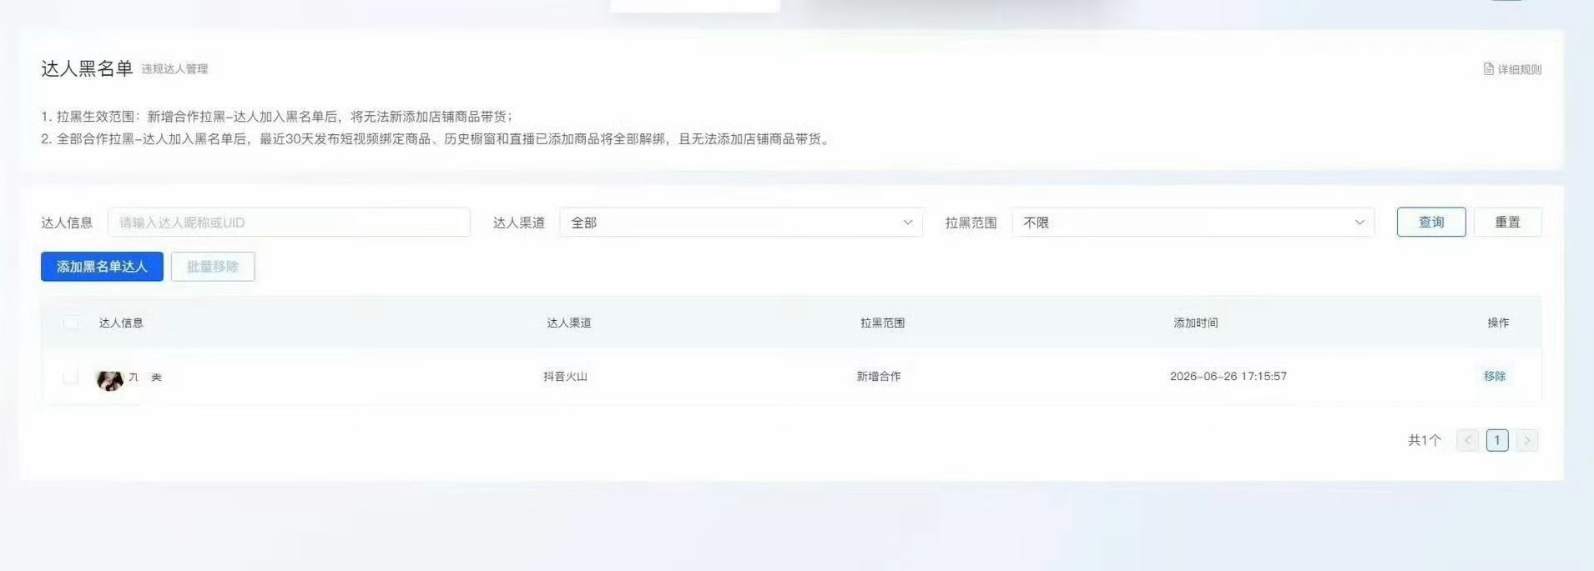This screenshot has width=1594, height=571.
Task: Go to previous page arrow
Action: (1467, 440)
